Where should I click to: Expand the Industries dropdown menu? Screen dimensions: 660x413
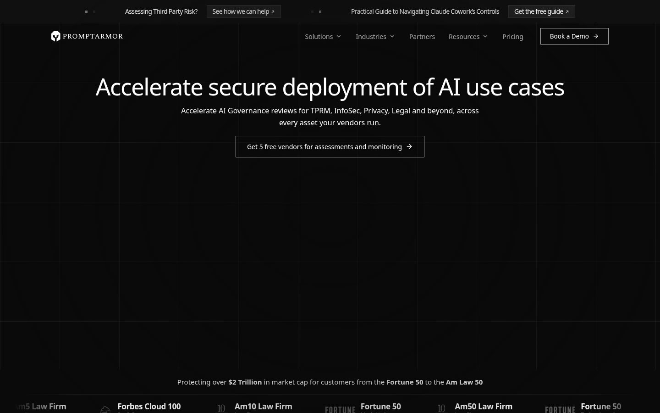(x=375, y=37)
